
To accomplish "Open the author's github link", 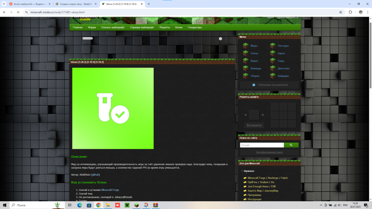I will point(95,175).
